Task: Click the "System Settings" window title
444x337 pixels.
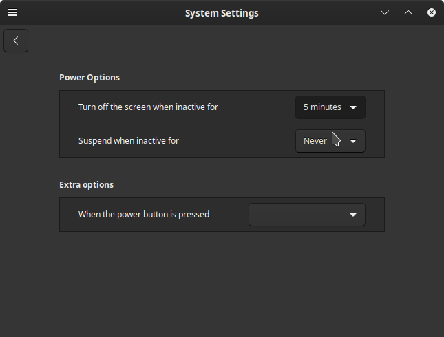Action: click(222, 13)
